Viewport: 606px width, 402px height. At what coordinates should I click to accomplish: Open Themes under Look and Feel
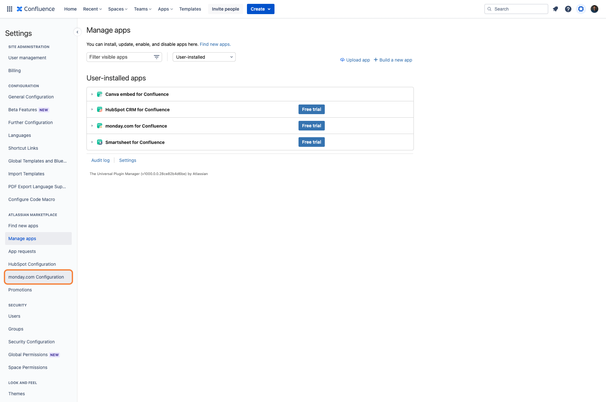(38, 394)
